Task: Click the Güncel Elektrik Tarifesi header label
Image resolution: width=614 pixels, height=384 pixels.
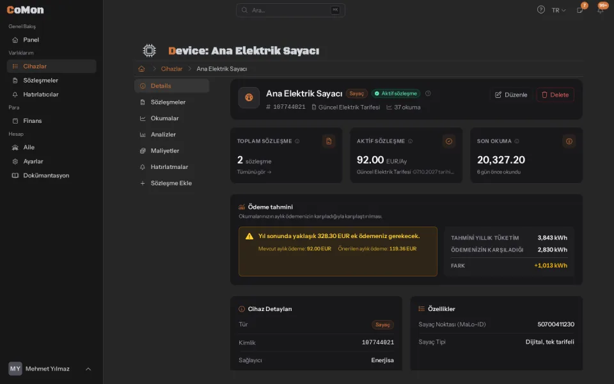Action: [346, 108]
